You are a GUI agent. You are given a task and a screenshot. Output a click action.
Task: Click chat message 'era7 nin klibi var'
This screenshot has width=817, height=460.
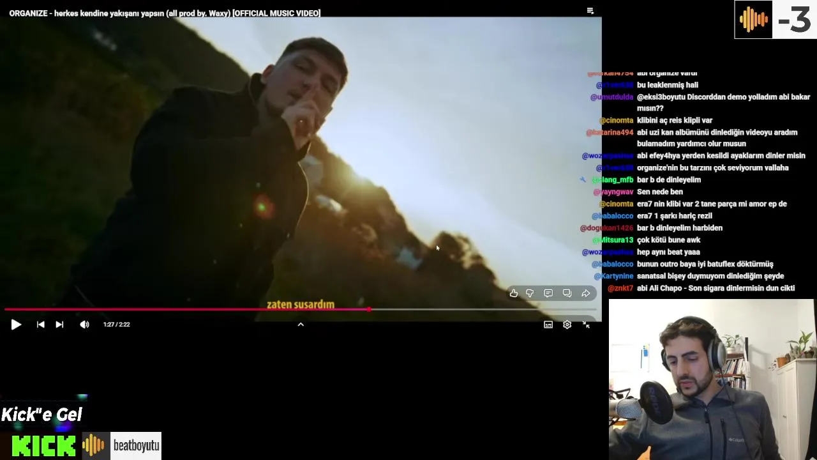click(x=712, y=204)
